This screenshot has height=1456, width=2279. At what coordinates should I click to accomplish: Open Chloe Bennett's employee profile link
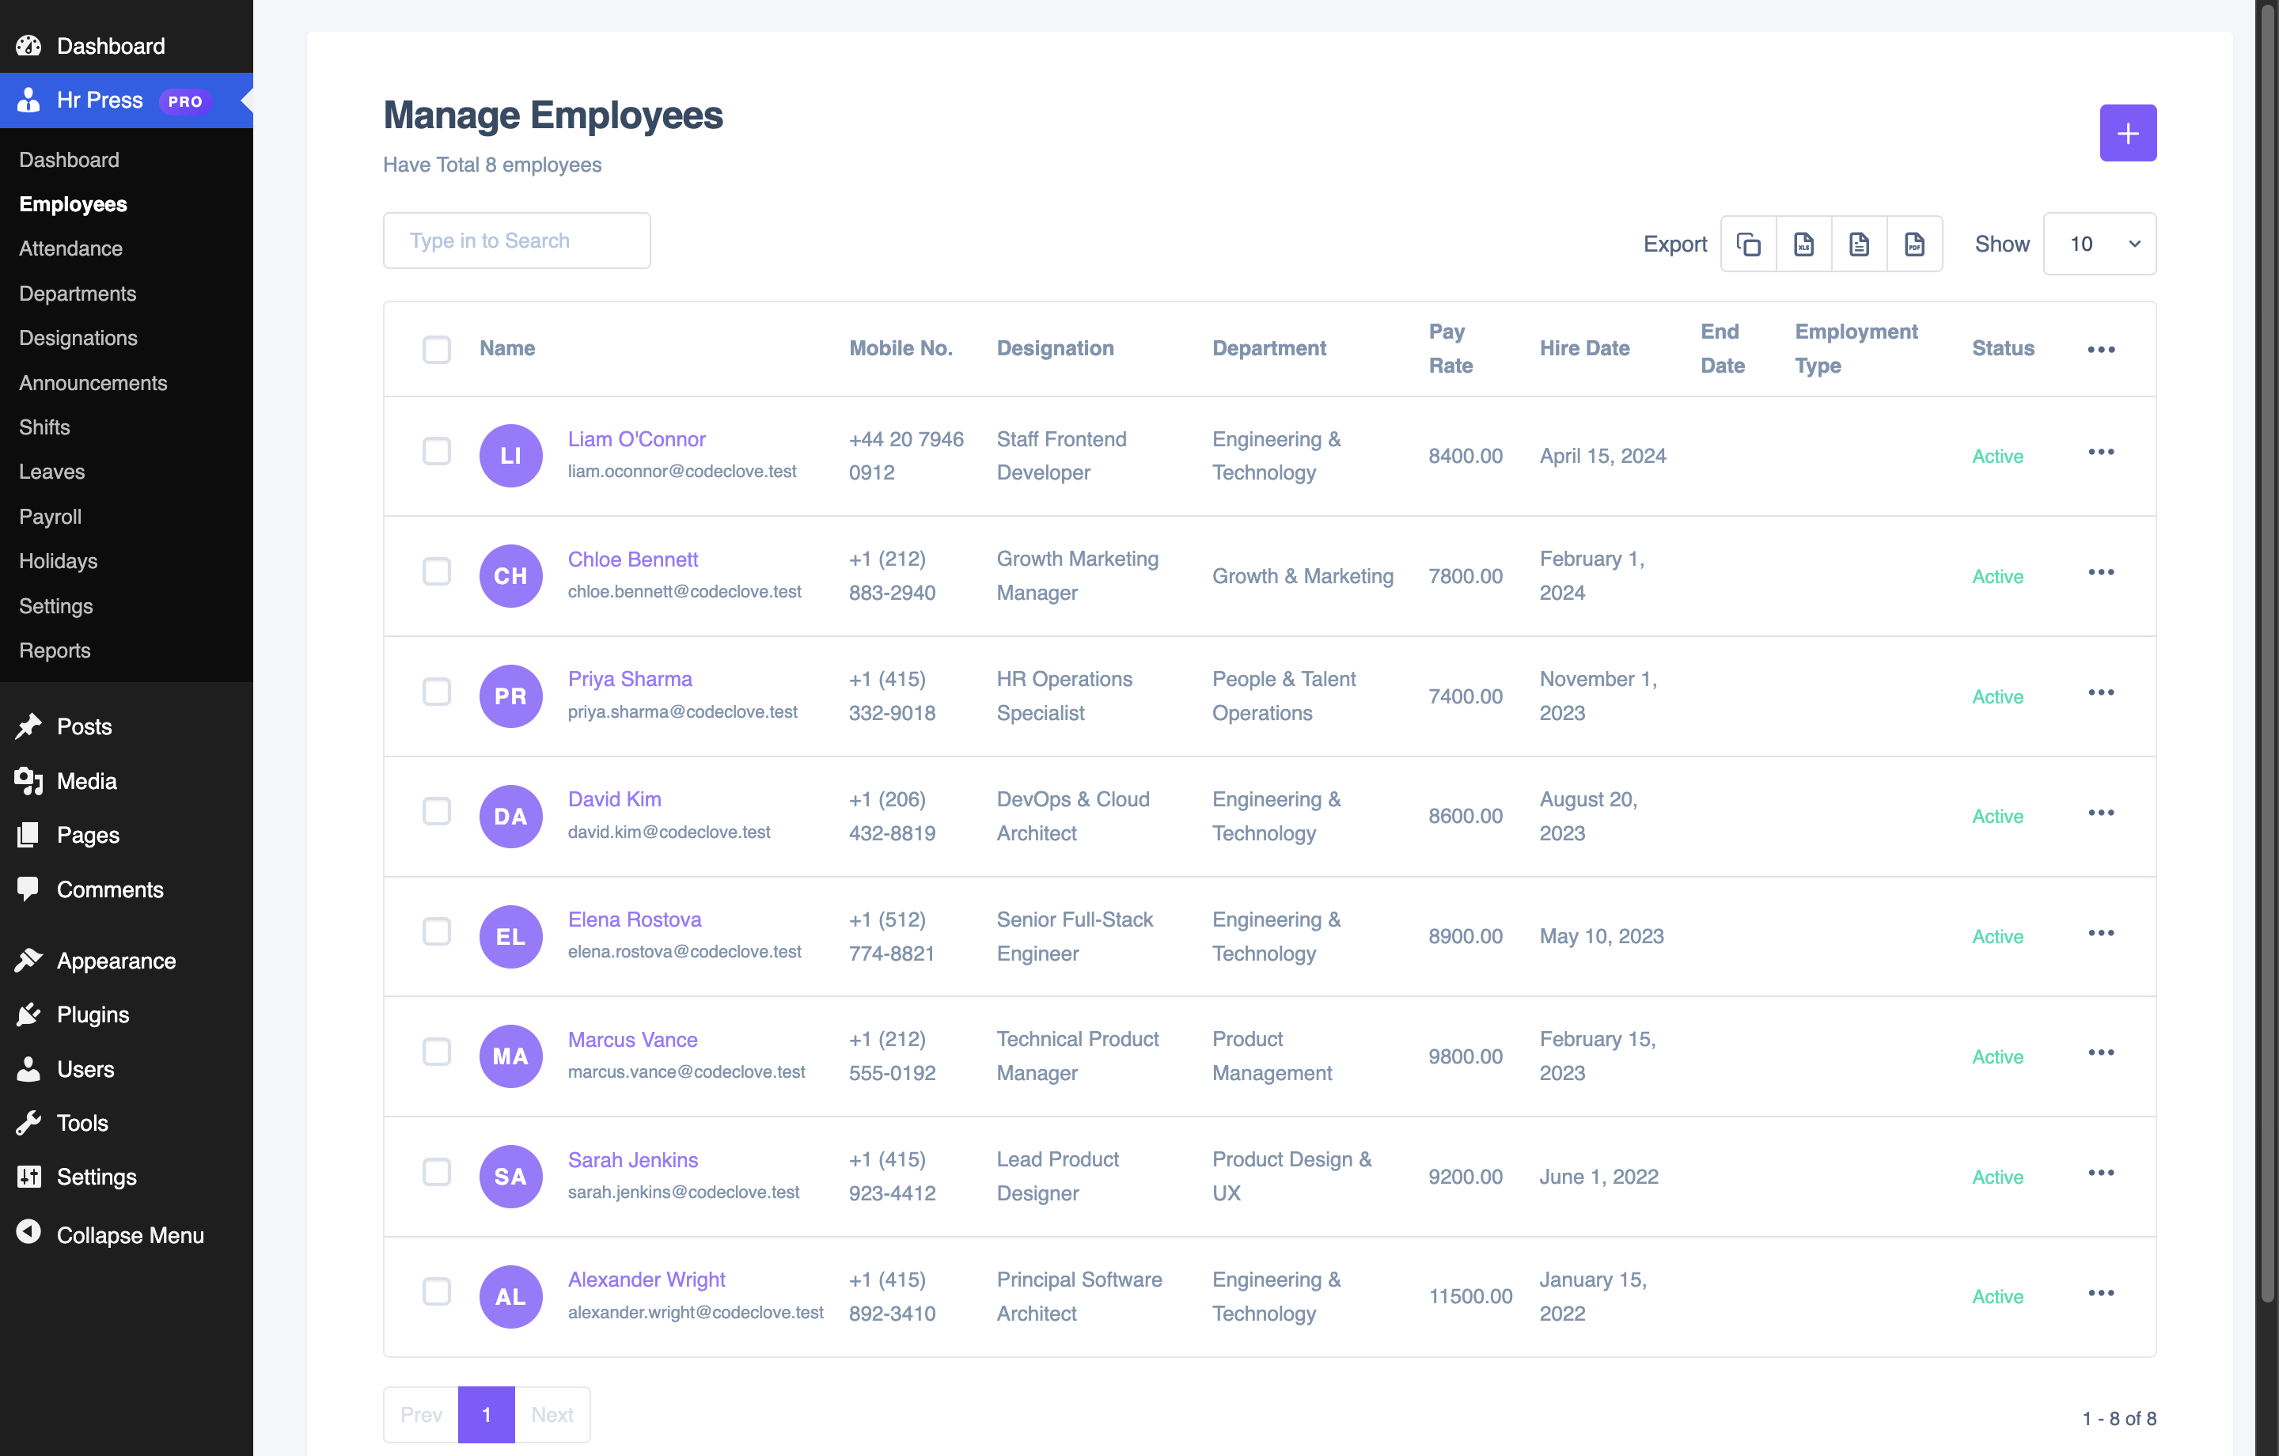pyautogui.click(x=633, y=559)
